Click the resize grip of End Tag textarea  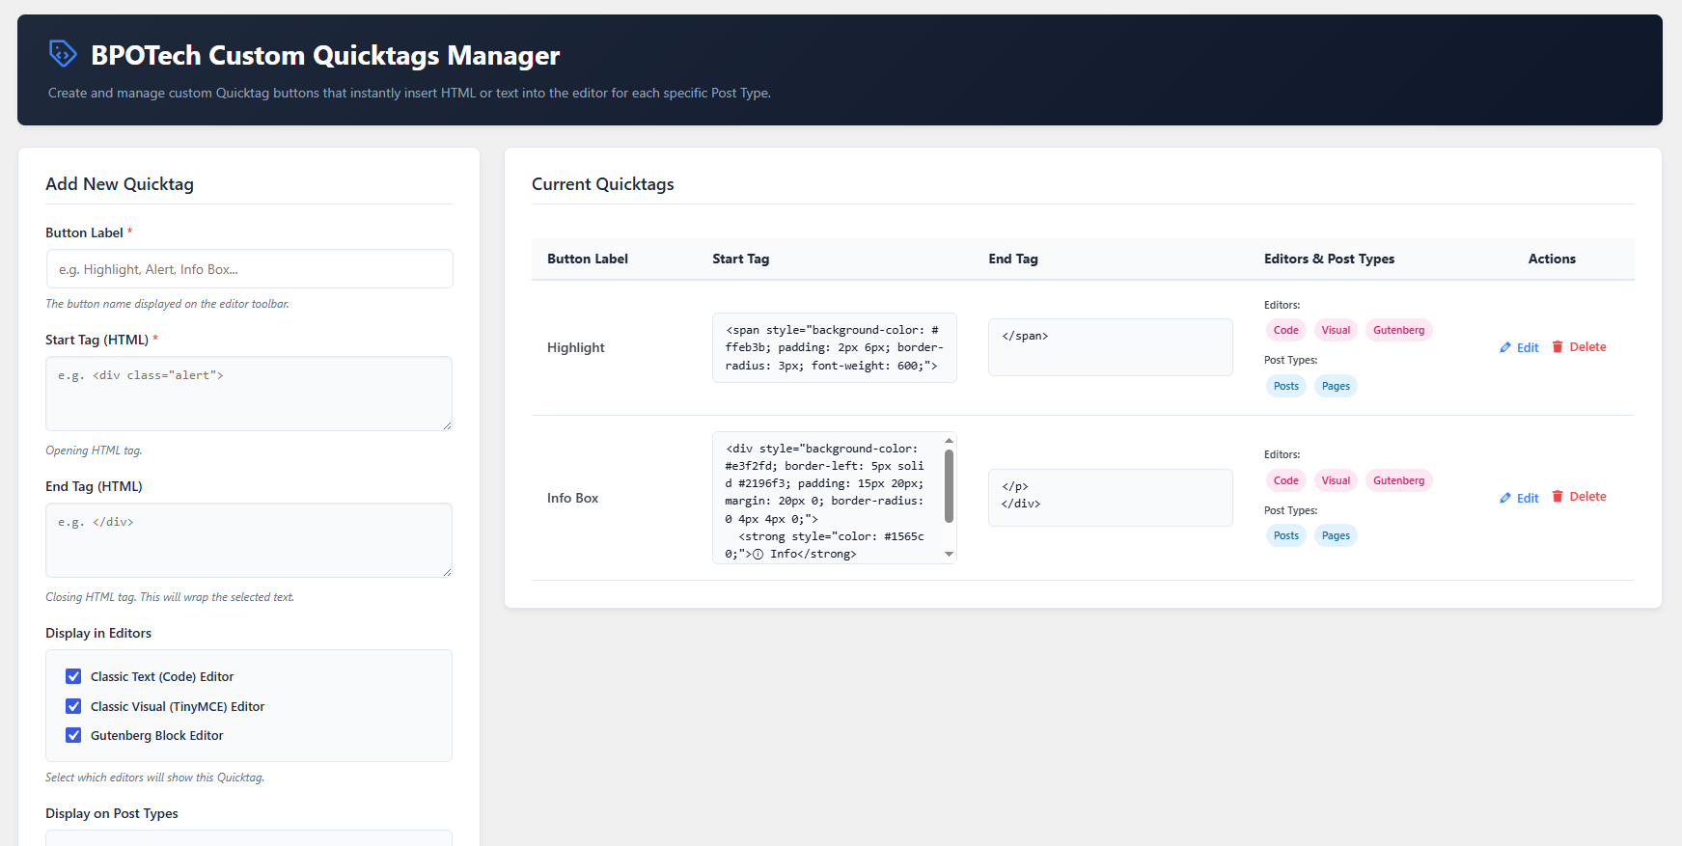click(x=447, y=571)
